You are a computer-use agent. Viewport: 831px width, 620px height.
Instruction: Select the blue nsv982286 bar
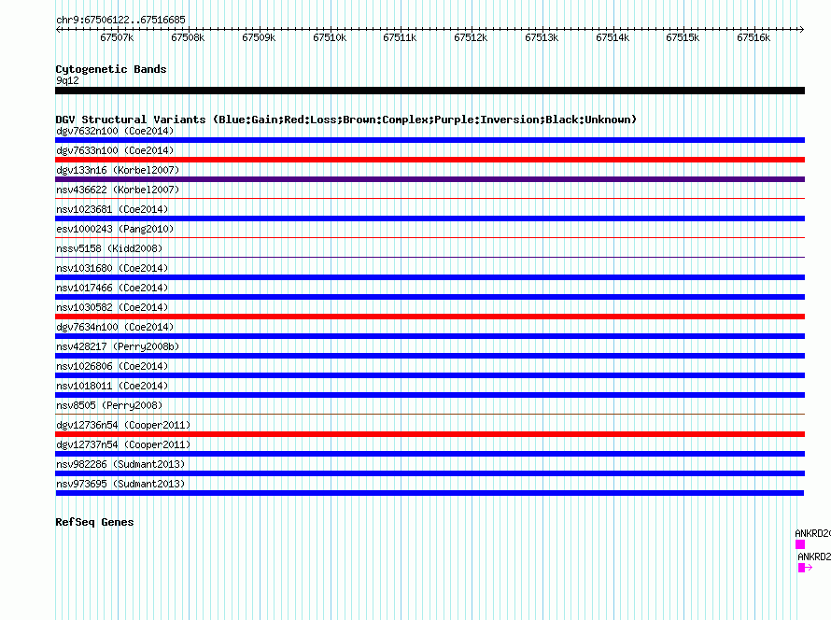pos(430,473)
